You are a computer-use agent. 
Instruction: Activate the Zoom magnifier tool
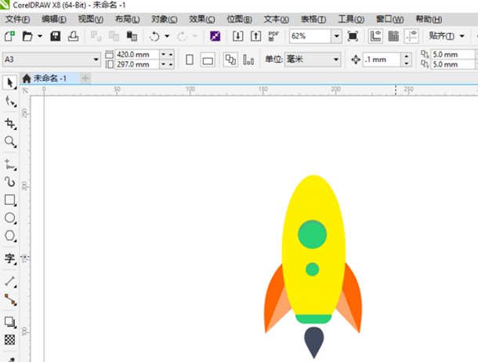click(x=9, y=142)
